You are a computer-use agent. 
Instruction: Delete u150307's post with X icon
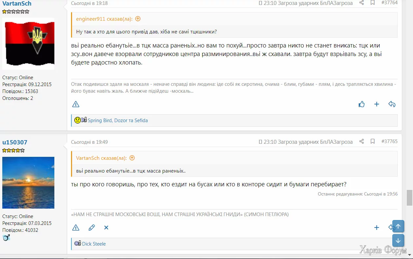[106, 227]
